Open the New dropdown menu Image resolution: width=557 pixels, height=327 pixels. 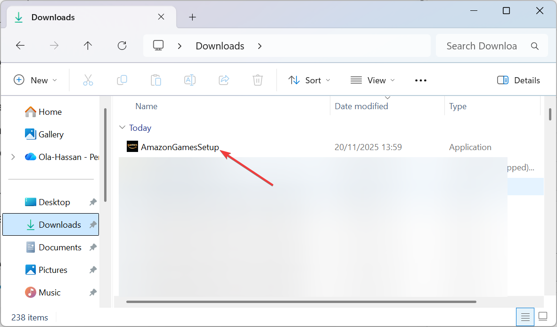pyautogui.click(x=35, y=80)
